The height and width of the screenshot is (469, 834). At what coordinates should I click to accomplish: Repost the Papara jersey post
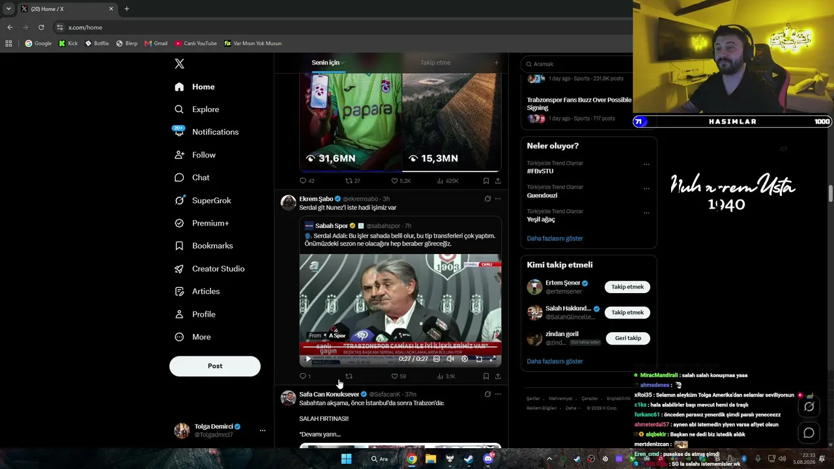click(x=352, y=181)
